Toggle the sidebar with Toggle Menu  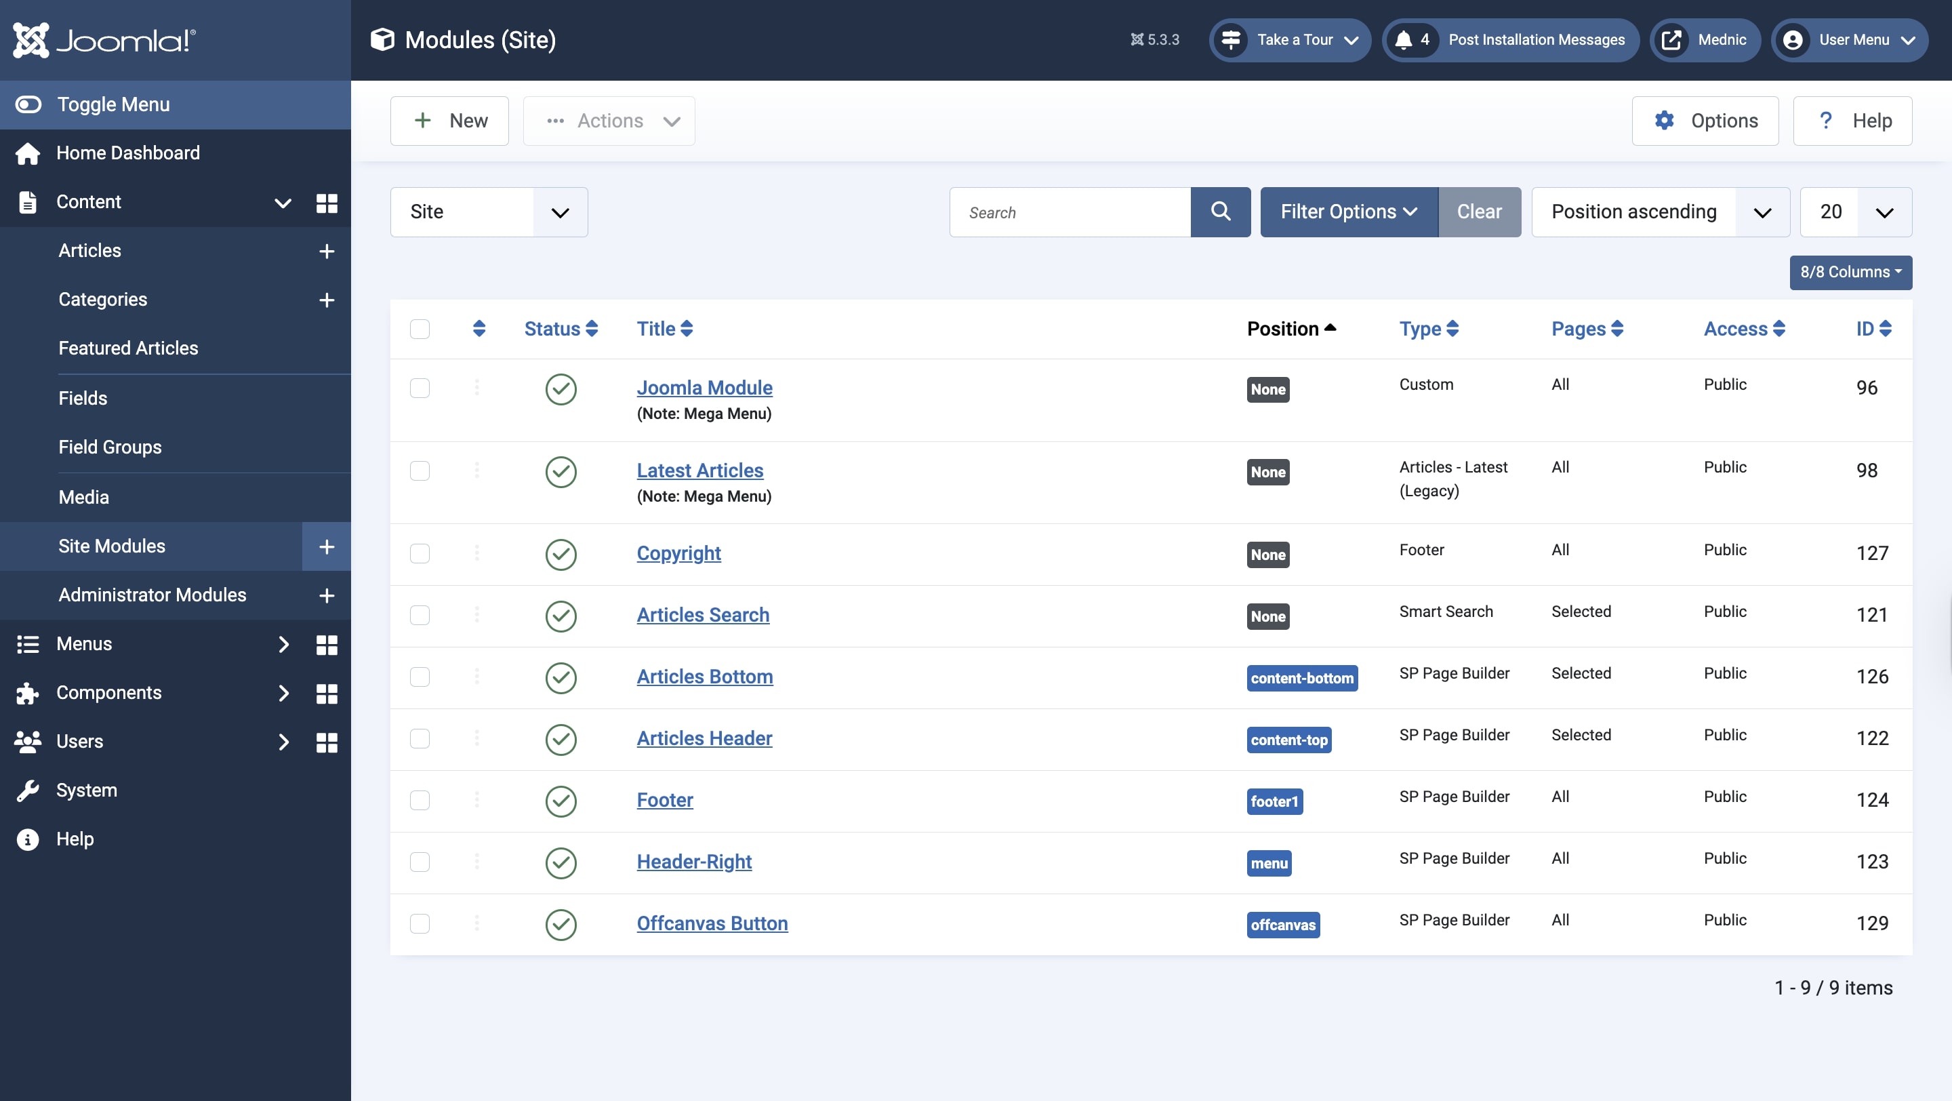click(x=114, y=104)
